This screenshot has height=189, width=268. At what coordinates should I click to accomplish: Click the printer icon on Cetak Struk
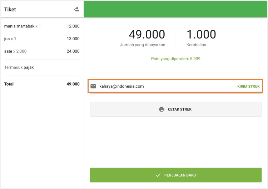[162, 109]
